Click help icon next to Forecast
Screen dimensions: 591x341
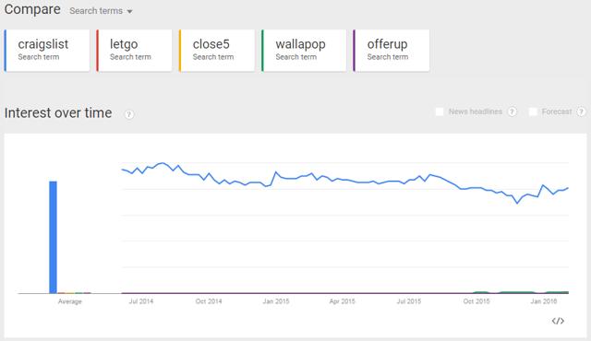[x=581, y=112]
